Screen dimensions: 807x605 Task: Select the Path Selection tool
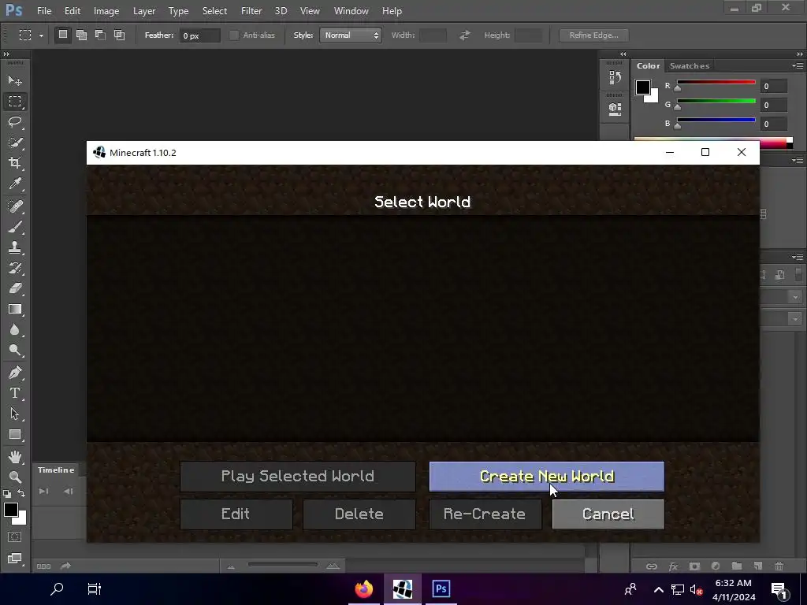tap(15, 414)
